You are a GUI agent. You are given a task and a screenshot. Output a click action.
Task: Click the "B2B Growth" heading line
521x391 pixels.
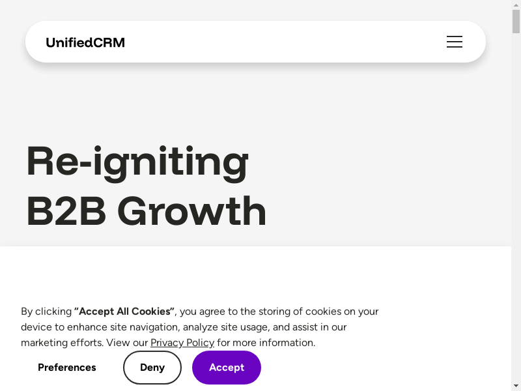(x=147, y=211)
